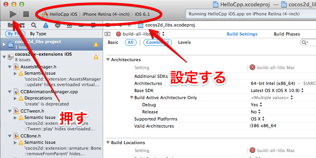Image resolution: width=316 pixels, height=158 pixels.
Task: Open the Test navigator icon
Action: pos(58,25)
